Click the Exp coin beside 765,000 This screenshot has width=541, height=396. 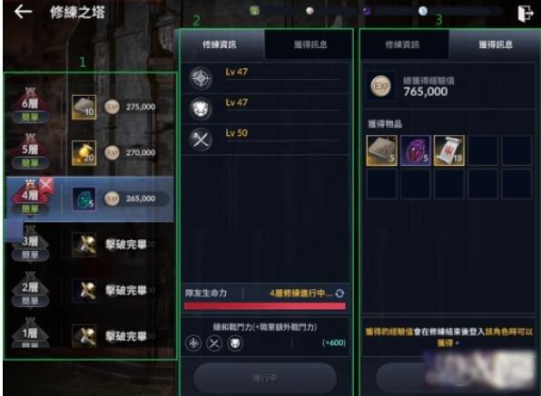pyautogui.click(x=380, y=86)
